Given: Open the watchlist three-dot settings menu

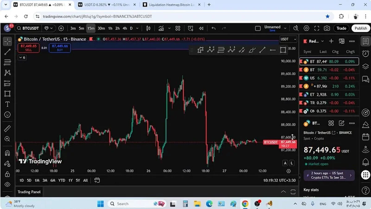Looking at the screenshot, I should coord(352,41).
